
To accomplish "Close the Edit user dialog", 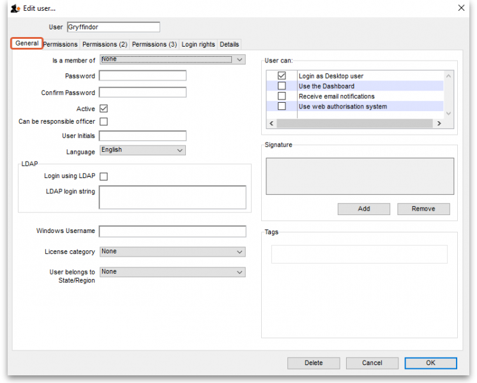I will [461, 8].
